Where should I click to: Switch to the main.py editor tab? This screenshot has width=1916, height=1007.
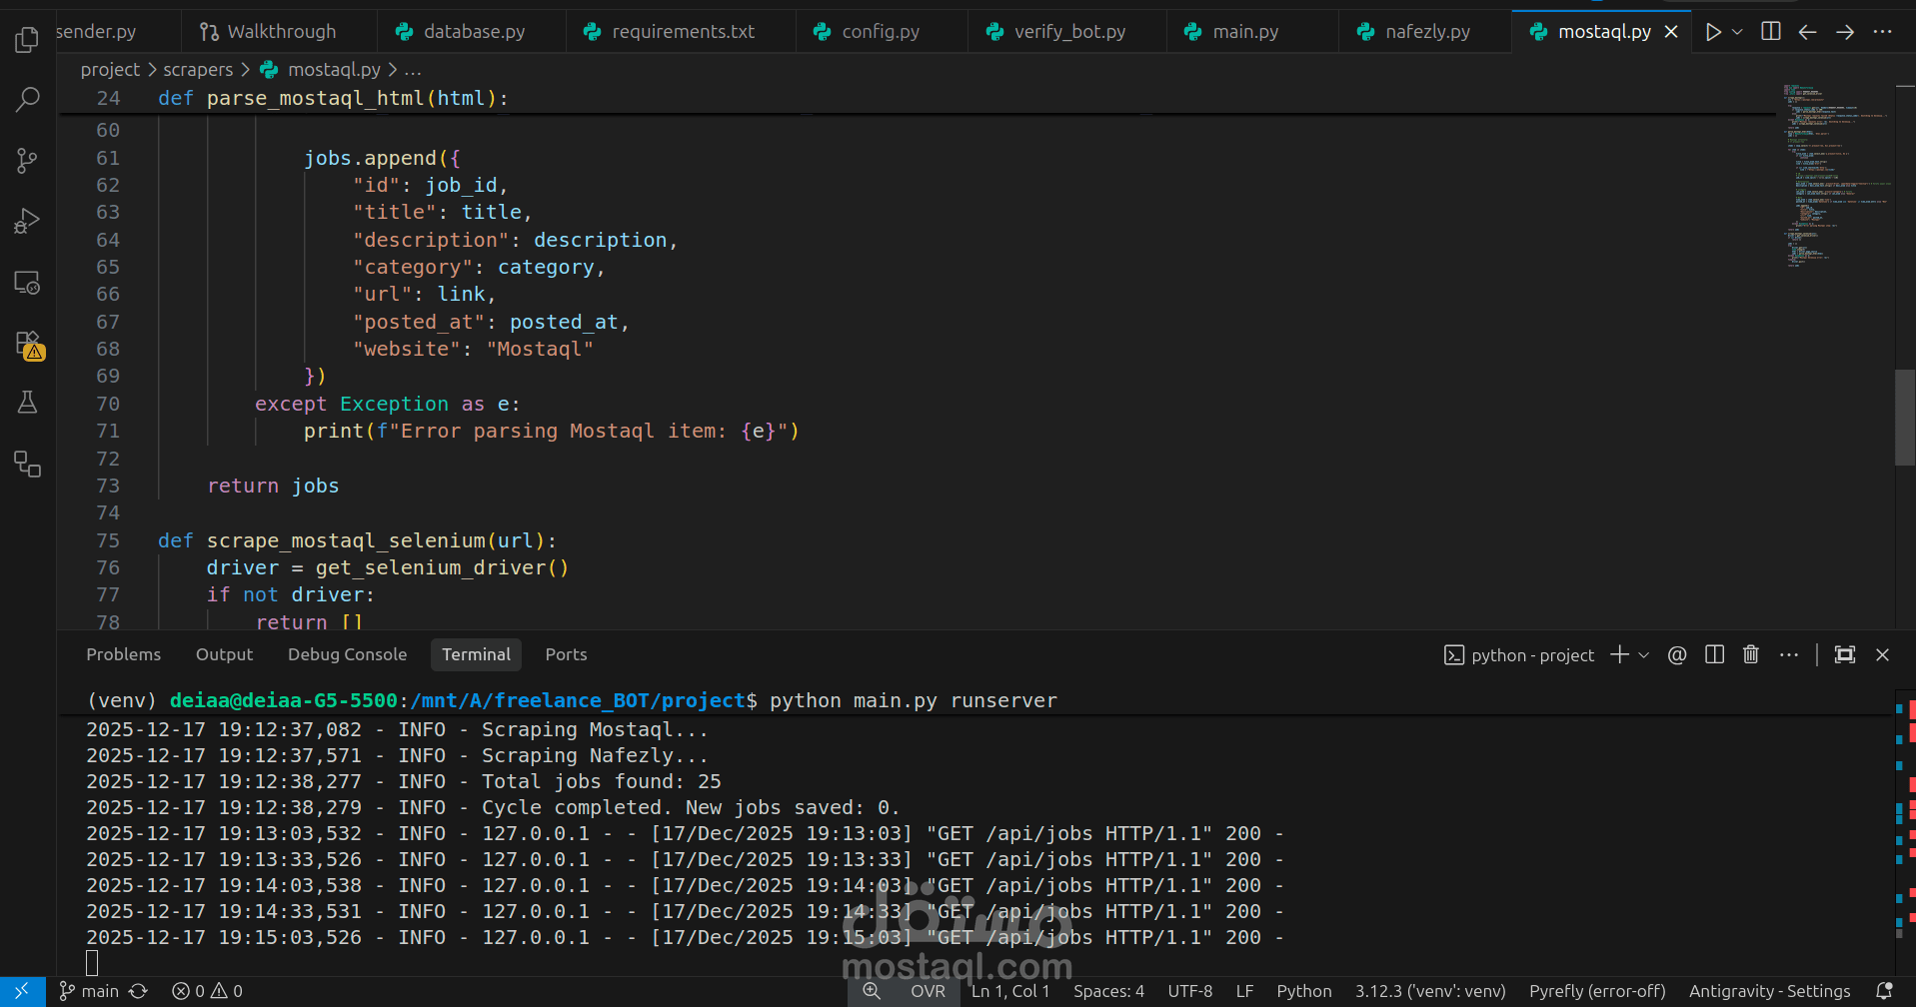(x=1244, y=32)
